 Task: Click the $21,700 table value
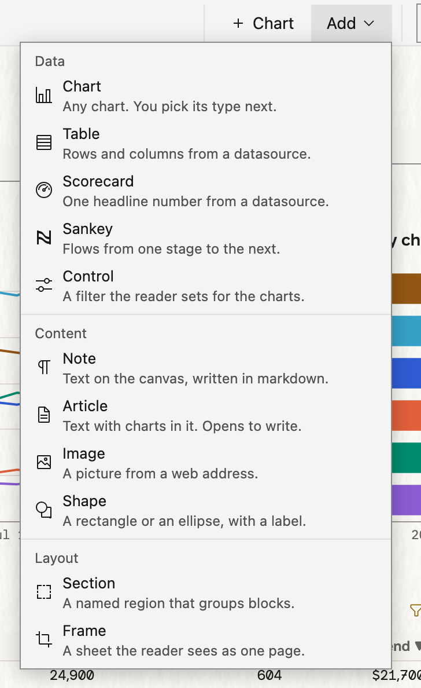[397, 675]
